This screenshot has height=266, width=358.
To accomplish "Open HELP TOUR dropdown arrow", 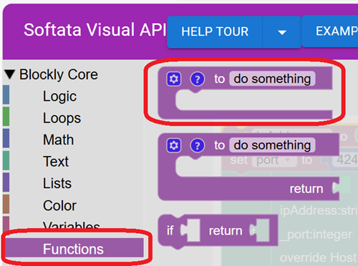I will 282,32.
